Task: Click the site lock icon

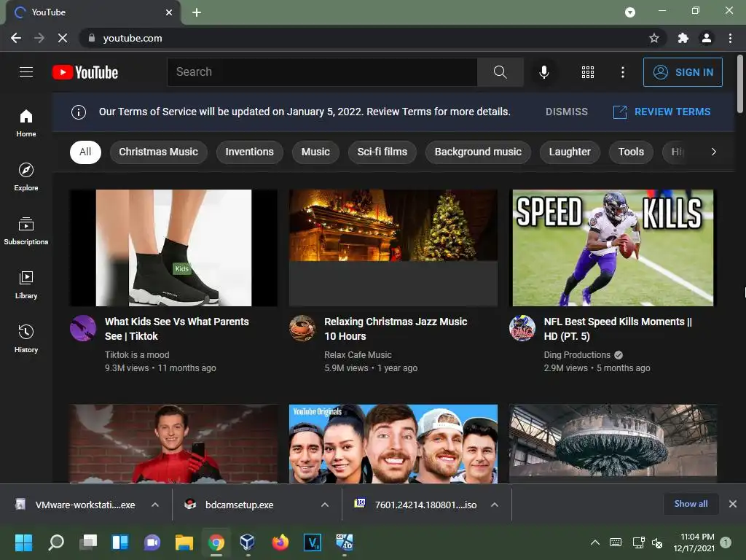Action: pos(91,38)
